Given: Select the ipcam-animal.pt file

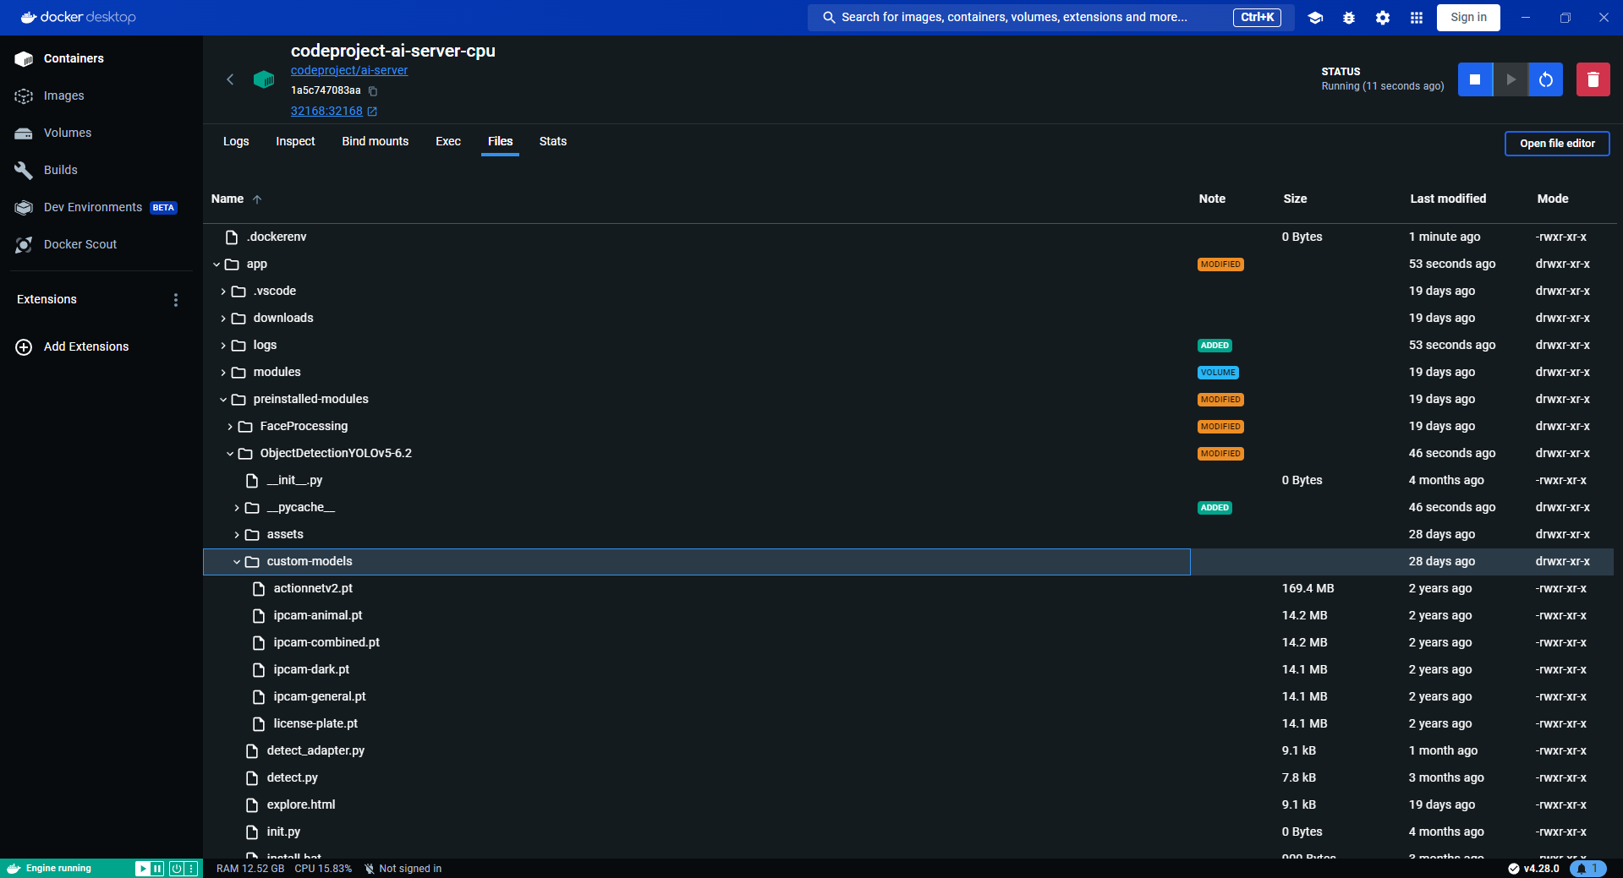Looking at the screenshot, I should click(x=318, y=616).
